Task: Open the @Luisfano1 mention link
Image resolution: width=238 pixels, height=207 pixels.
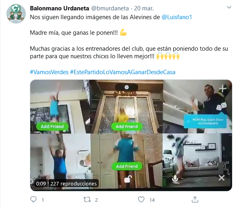Action: point(177,17)
